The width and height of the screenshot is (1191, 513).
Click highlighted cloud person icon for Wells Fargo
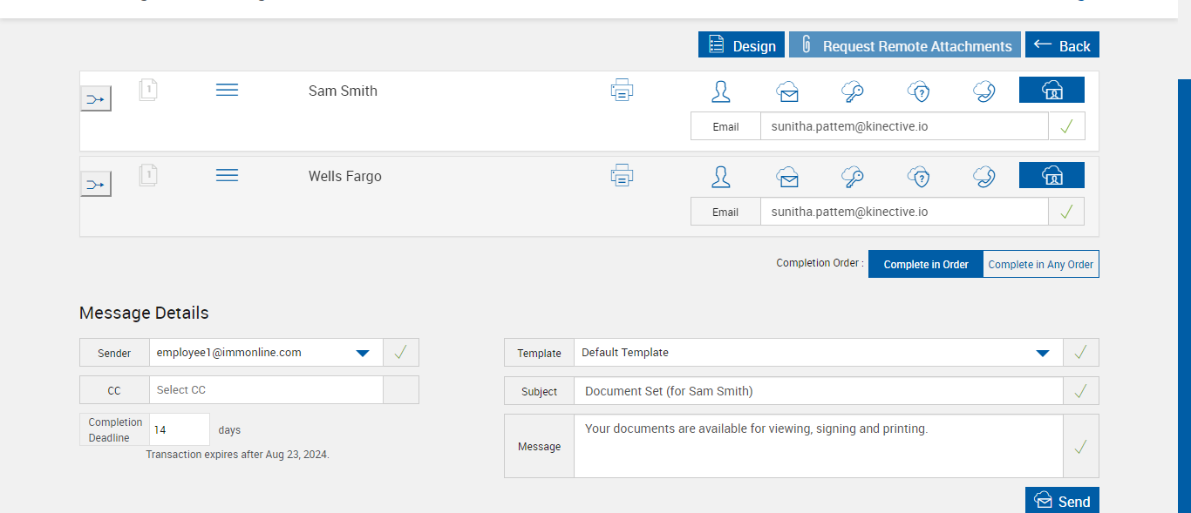[x=1051, y=175]
